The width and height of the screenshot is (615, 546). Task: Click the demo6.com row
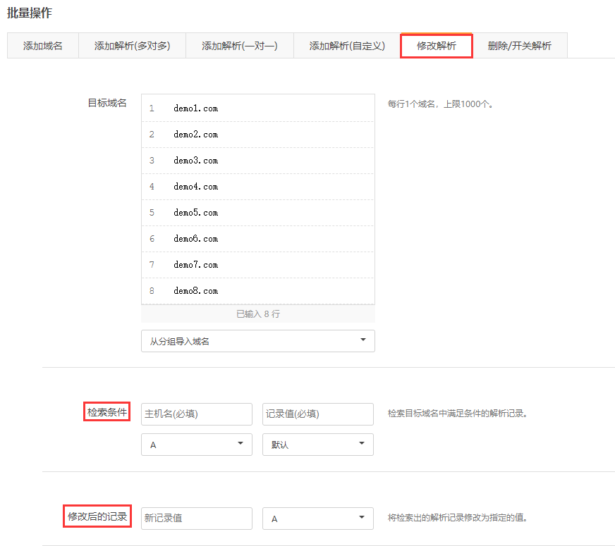[195, 239]
